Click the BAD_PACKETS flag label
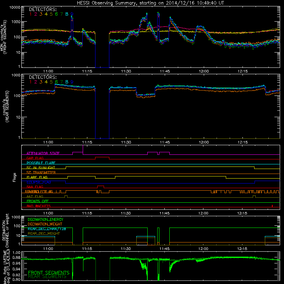The width and height of the screenshot is (284, 284). [39, 206]
